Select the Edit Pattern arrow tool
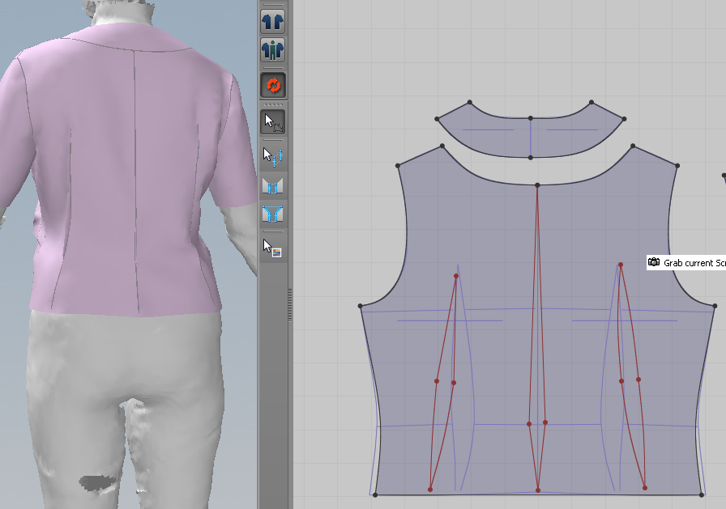This screenshot has height=509, width=726. pos(272,122)
